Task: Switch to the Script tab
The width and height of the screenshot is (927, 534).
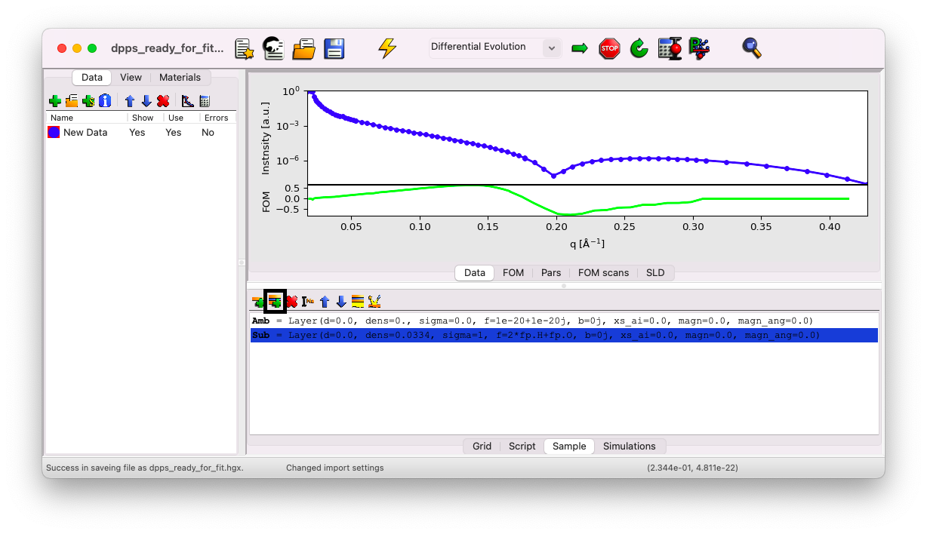Action: [522, 446]
